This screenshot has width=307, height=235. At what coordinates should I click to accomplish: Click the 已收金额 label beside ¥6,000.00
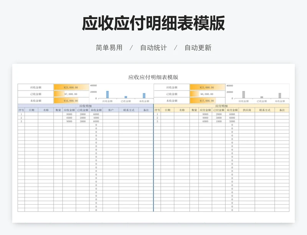tap(172, 94)
